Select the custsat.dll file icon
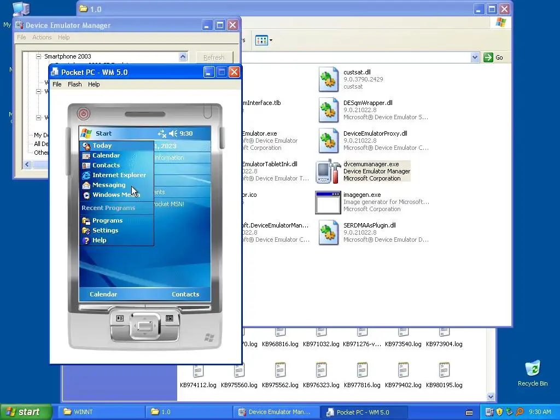 click(328, 80)
